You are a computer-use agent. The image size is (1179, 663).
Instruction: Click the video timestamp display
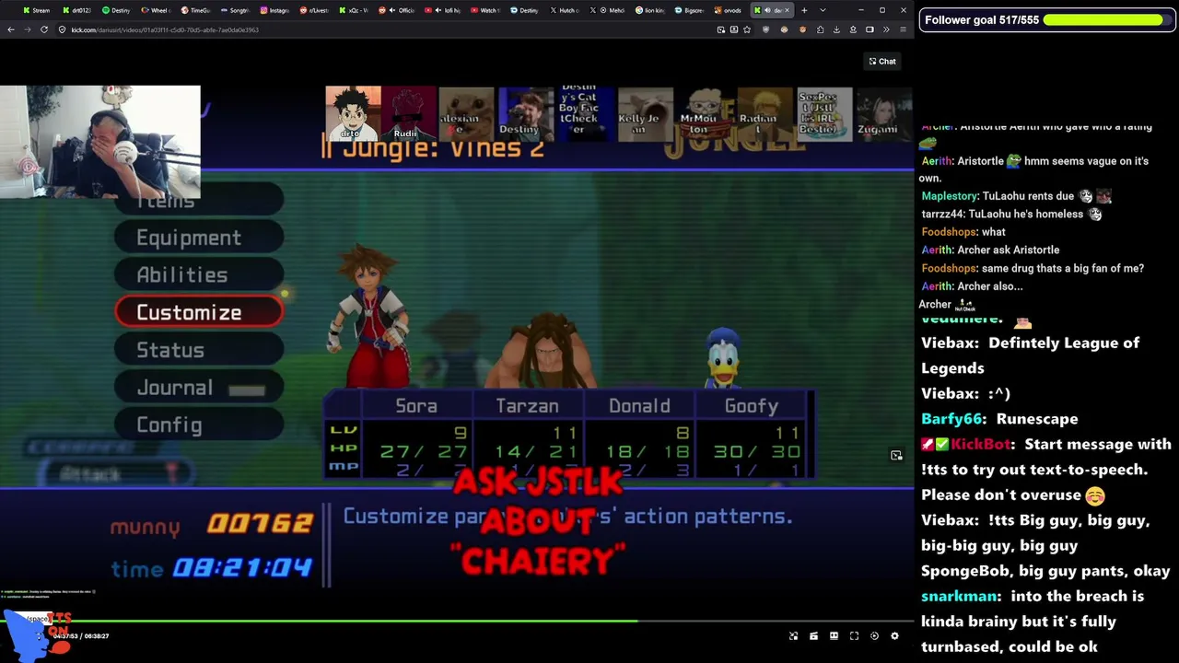[x=81, y=636]
